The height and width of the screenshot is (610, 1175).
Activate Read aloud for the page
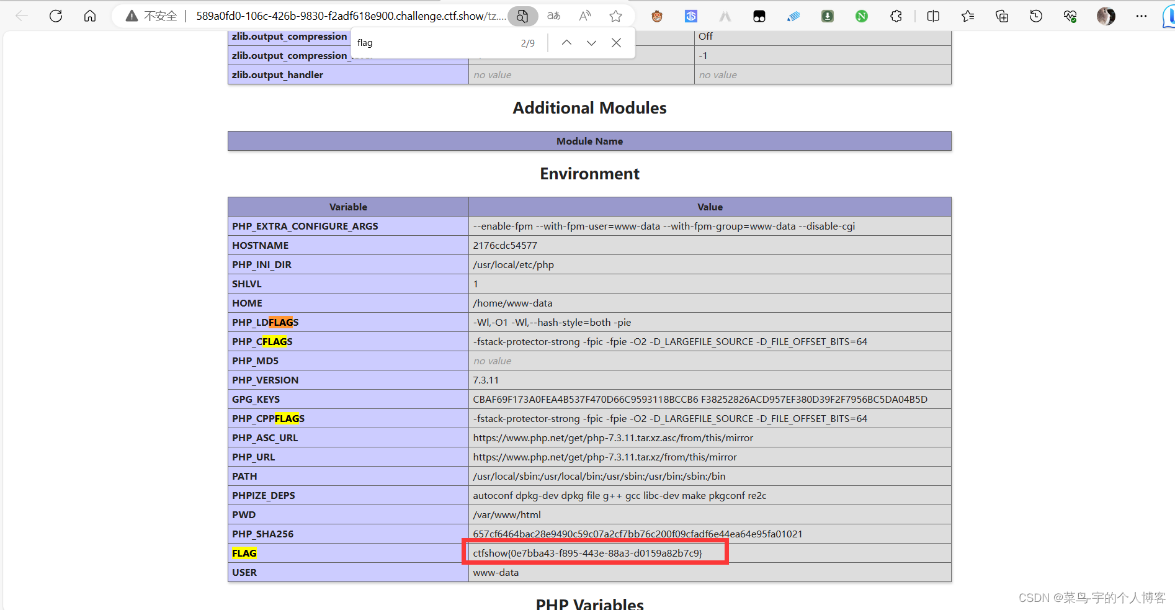584,16
